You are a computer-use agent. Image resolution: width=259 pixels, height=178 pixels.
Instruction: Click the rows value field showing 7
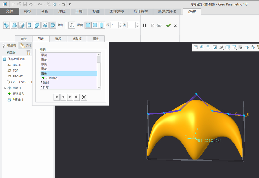(x=114, y=25)
